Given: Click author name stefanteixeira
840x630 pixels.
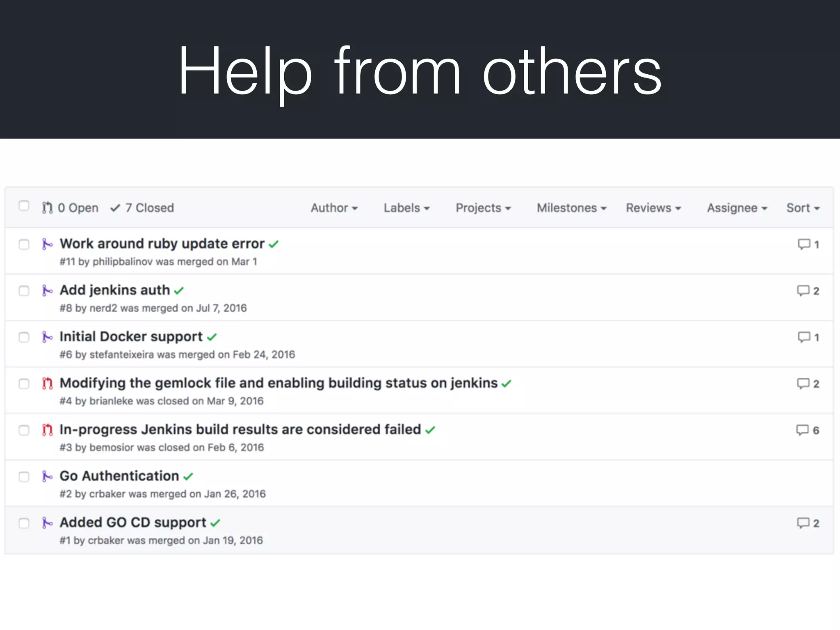Looking at the screenshot, I should [122, 354].
